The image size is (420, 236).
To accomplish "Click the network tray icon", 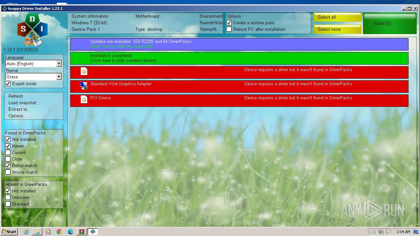I will 381,232.
